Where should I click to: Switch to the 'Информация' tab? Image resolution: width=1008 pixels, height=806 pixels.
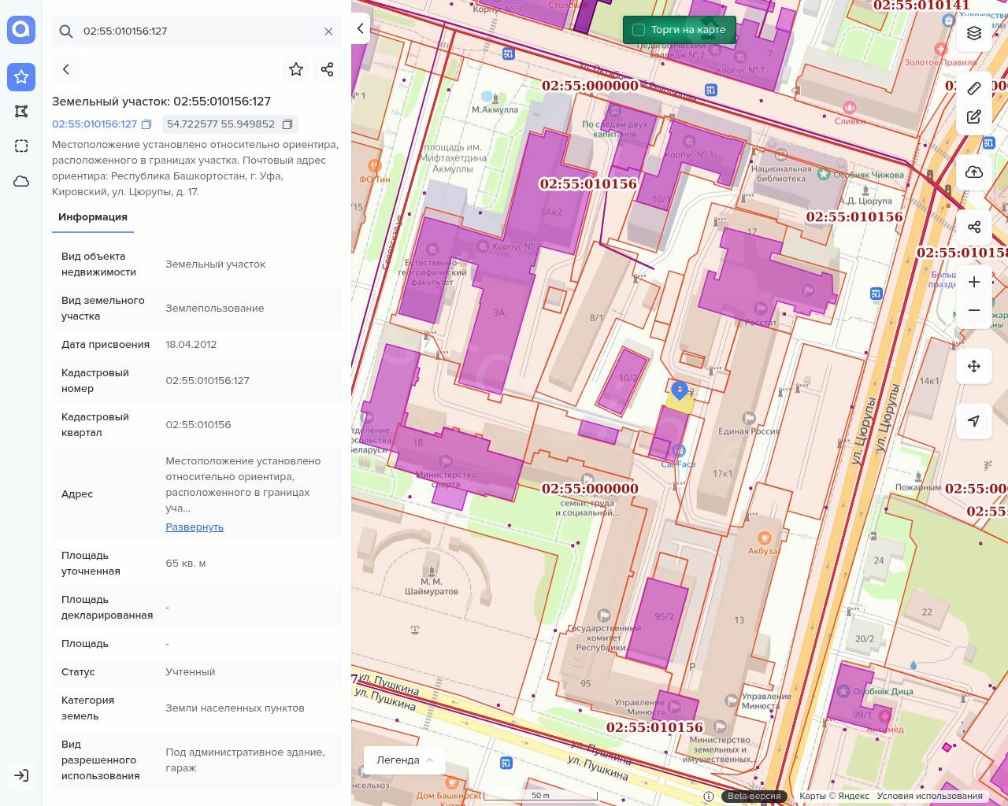pyautogui.click(x=93, y=217)
